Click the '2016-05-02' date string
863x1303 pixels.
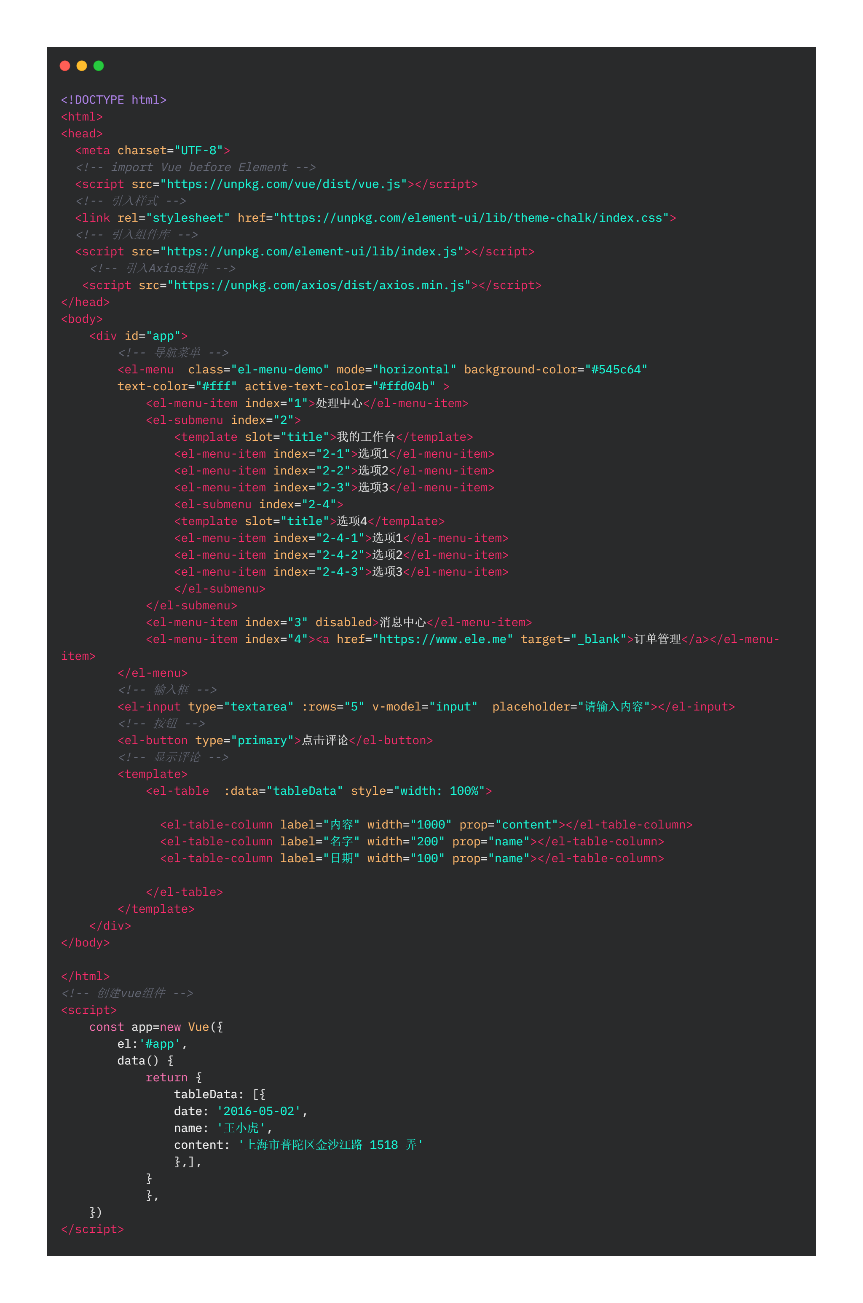[x=259, y=1111]
